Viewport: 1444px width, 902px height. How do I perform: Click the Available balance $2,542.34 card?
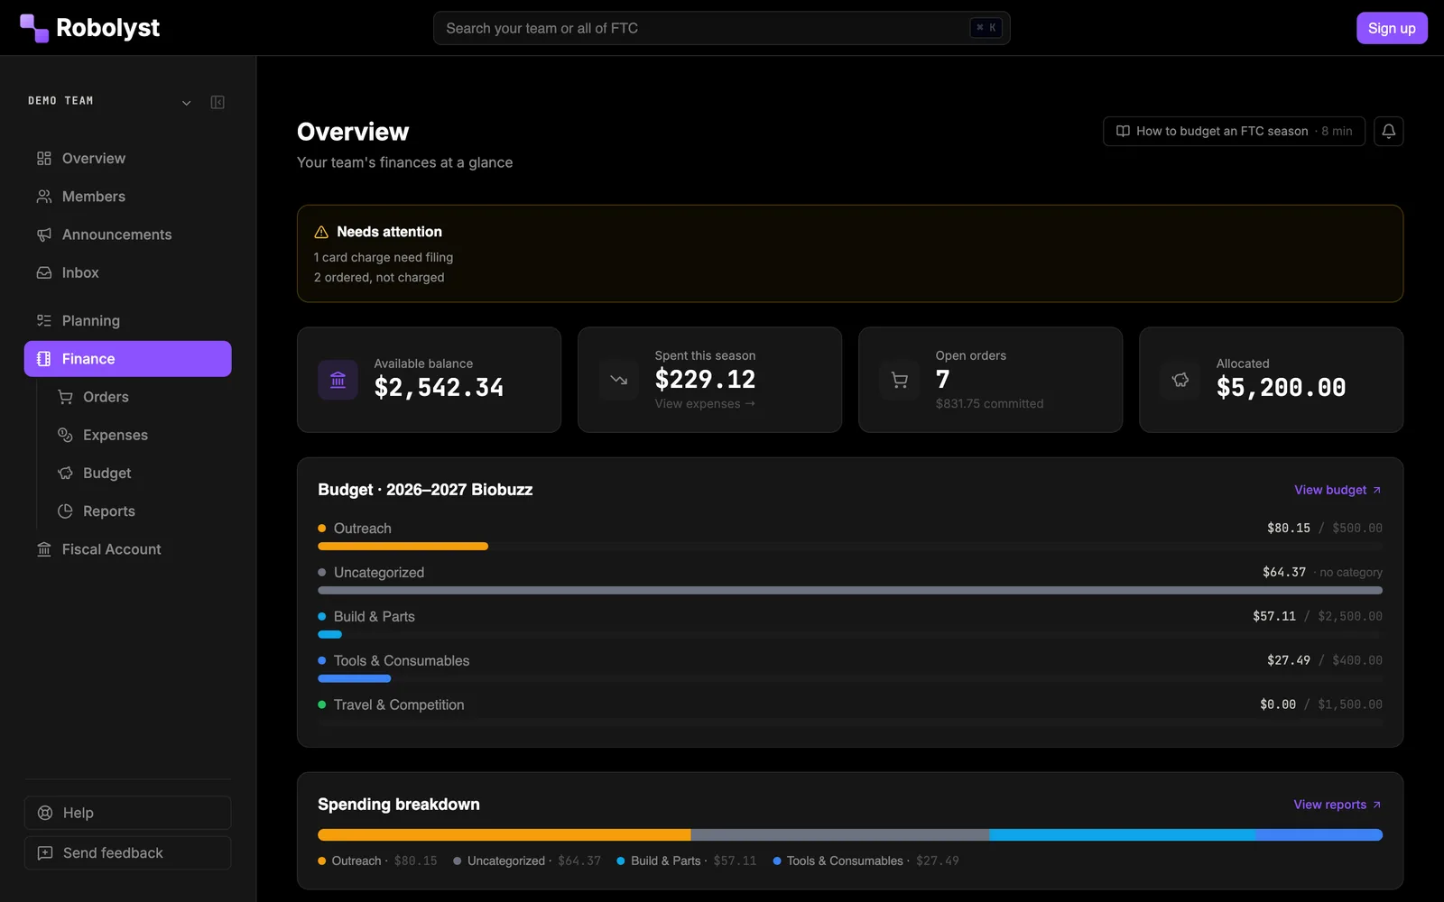click(429, 380)
